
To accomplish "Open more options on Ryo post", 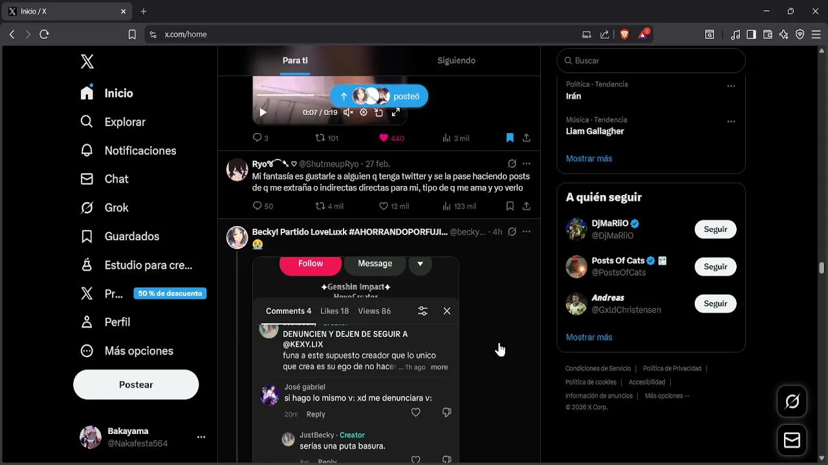I will [x=527, y=164].
